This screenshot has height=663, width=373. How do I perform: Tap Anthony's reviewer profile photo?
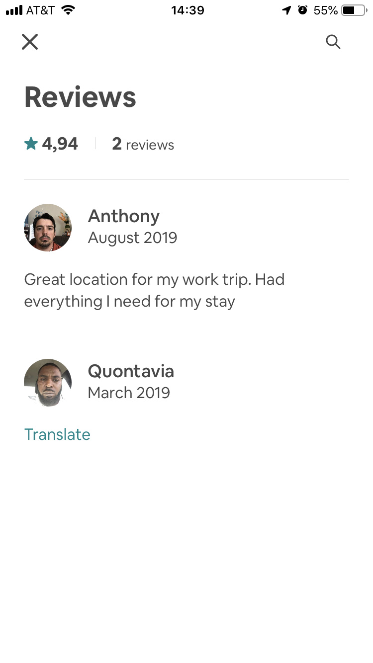(x=48, y=227)
